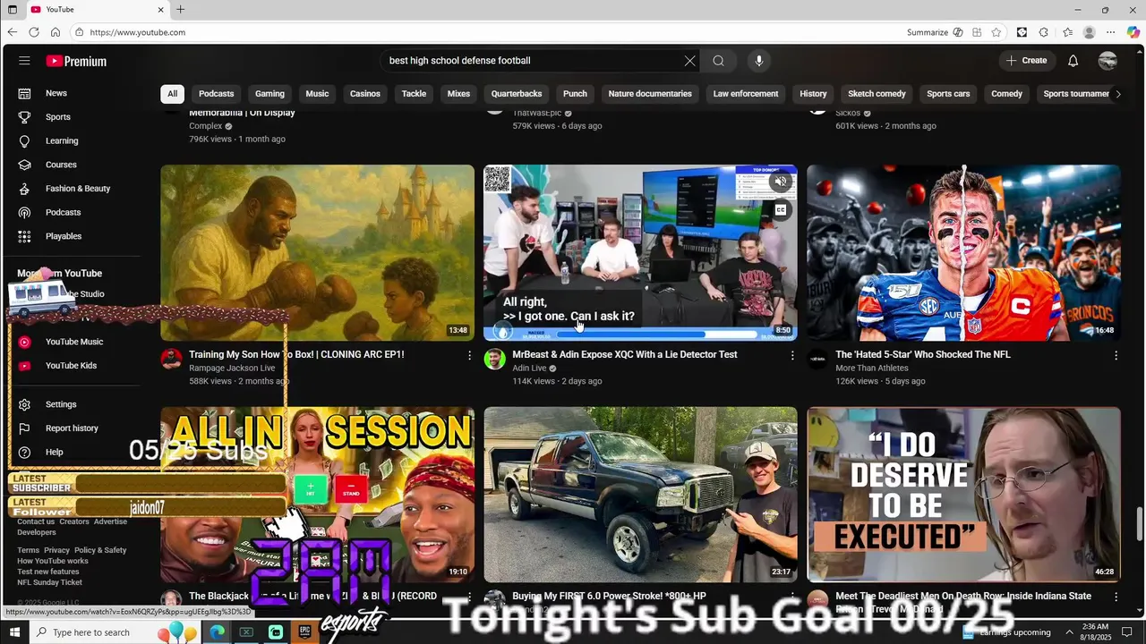Image resolution: width=1146 pixels, height=644 pixels.
Task: Open Copilot in the Edge toolbar
Action: pos(1133,32)
